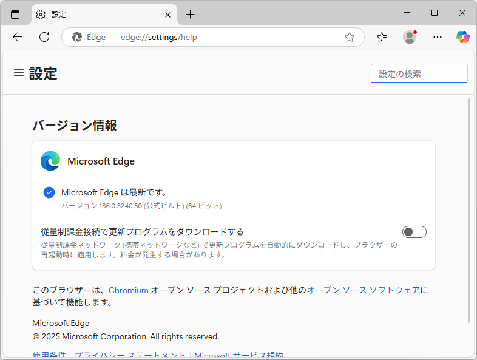Click the copyright 2025 Microsoft Corporation text
Viewport: 477px width, 360px height.
point(126,336)
